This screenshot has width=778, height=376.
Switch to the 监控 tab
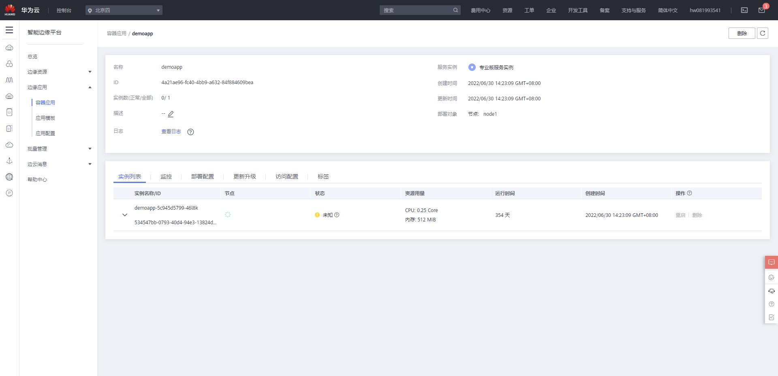click(x=166, y=176)
